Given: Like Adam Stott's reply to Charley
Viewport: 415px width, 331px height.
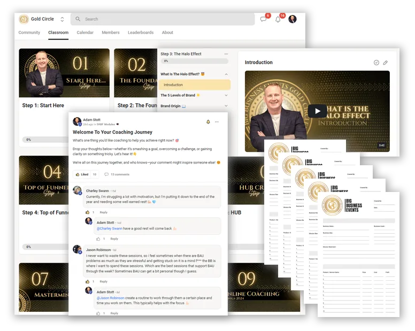Looking at the screenshot, I should (x=98, y=238).
